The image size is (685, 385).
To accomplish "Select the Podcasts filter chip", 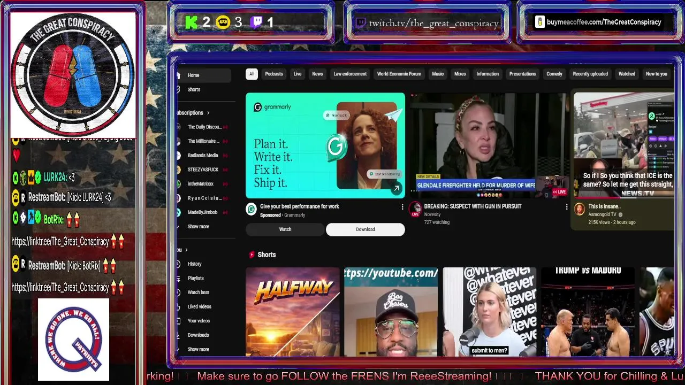I will [x=274, y=74].
